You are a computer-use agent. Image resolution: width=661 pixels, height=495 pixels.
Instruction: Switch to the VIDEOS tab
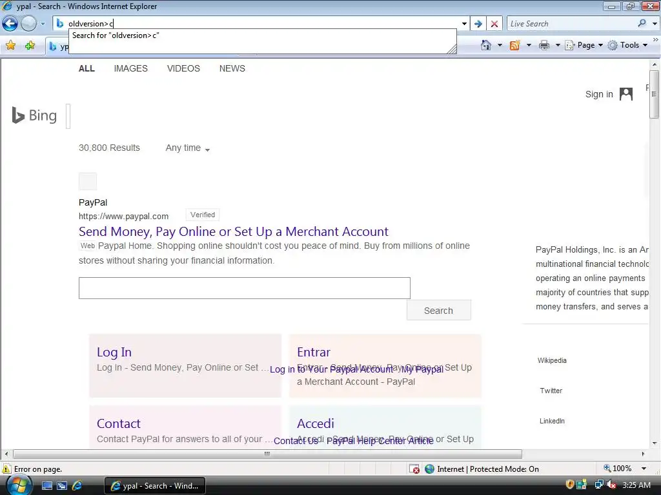click(x=183, y=68)
